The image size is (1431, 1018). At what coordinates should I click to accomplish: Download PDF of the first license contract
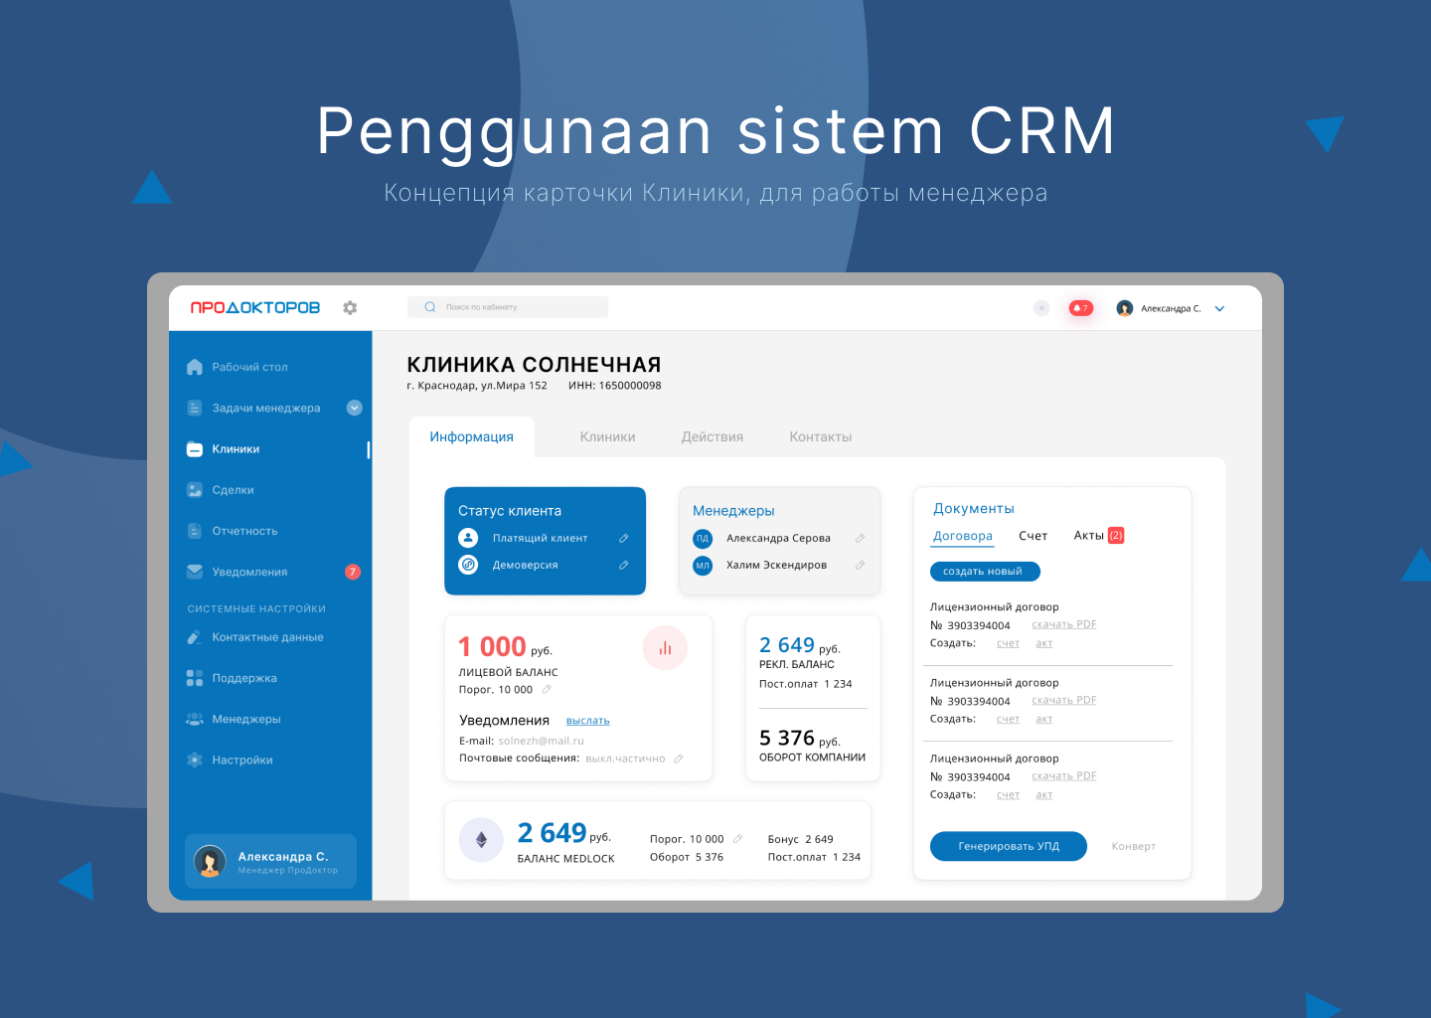1064,624
